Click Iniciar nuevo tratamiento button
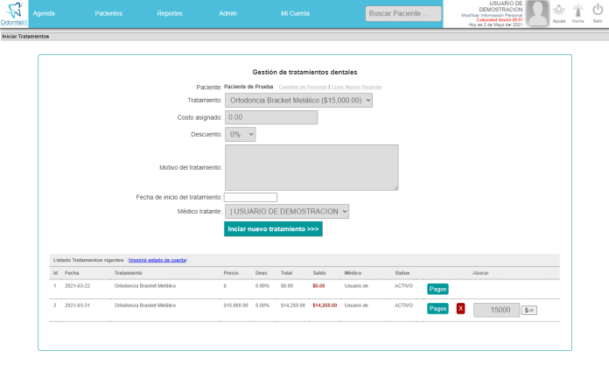The image size is (609, 365). [x=273, y=229]
